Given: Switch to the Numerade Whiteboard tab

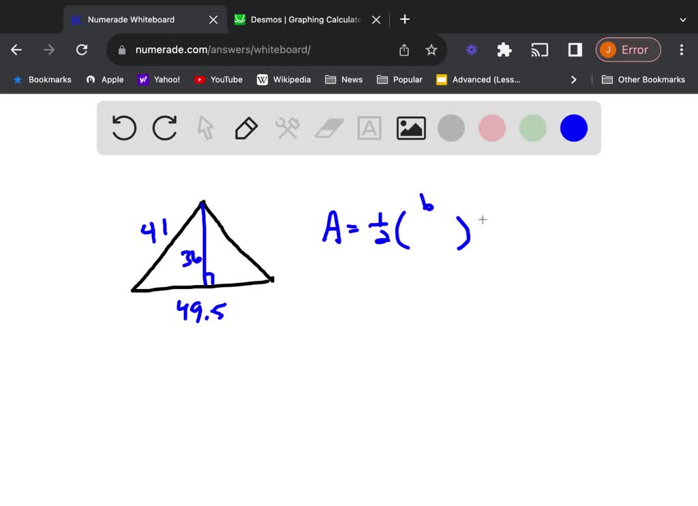Looking at the screenshot, I should tap(136, 19).
